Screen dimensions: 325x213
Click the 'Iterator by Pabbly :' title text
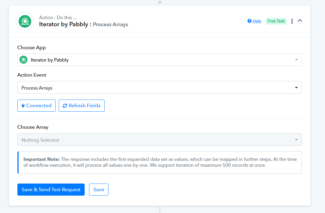point(65,24)
